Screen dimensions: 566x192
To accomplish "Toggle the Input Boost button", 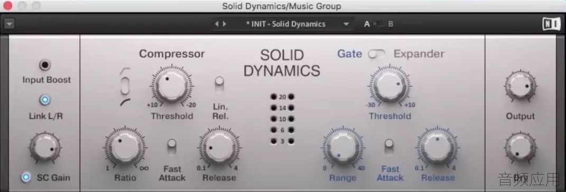I will (45, 65).
